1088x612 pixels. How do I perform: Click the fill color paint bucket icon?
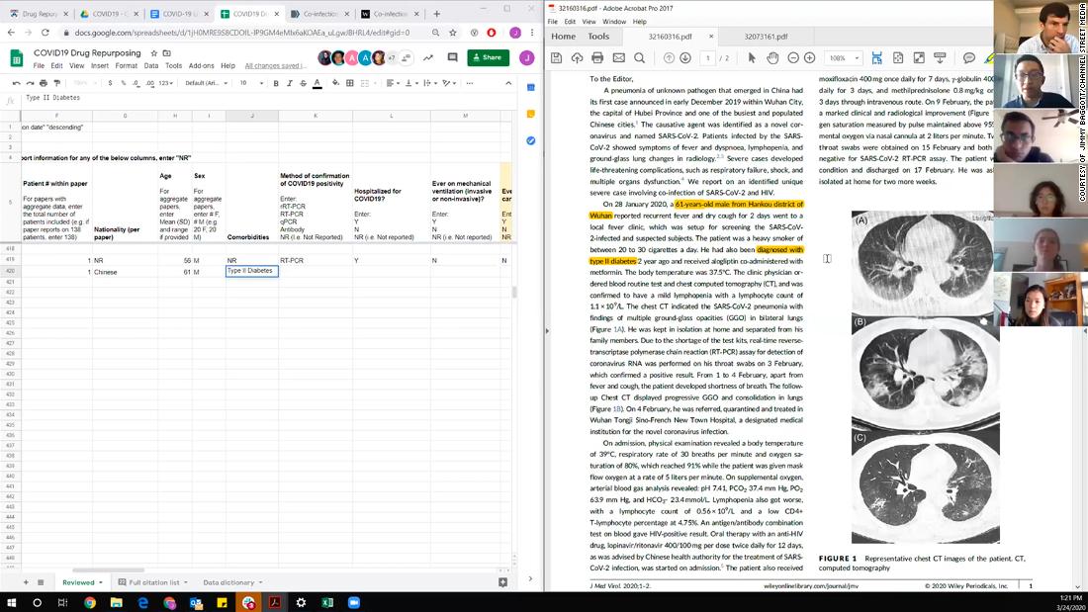(334, 83)
